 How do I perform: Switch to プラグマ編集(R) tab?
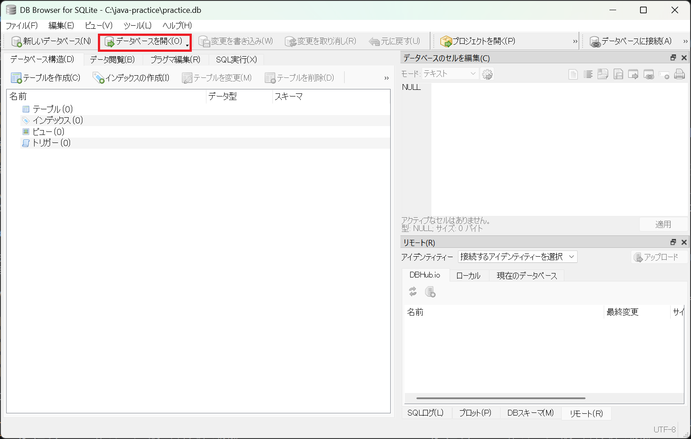[x=175, y=60]
